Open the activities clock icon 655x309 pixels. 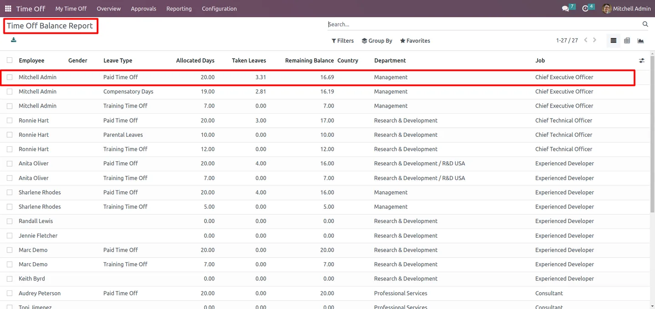coord(585,9)
